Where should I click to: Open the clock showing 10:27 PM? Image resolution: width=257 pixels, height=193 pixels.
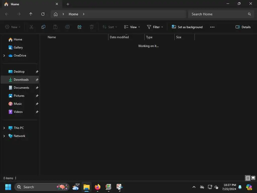coord(229,187)
